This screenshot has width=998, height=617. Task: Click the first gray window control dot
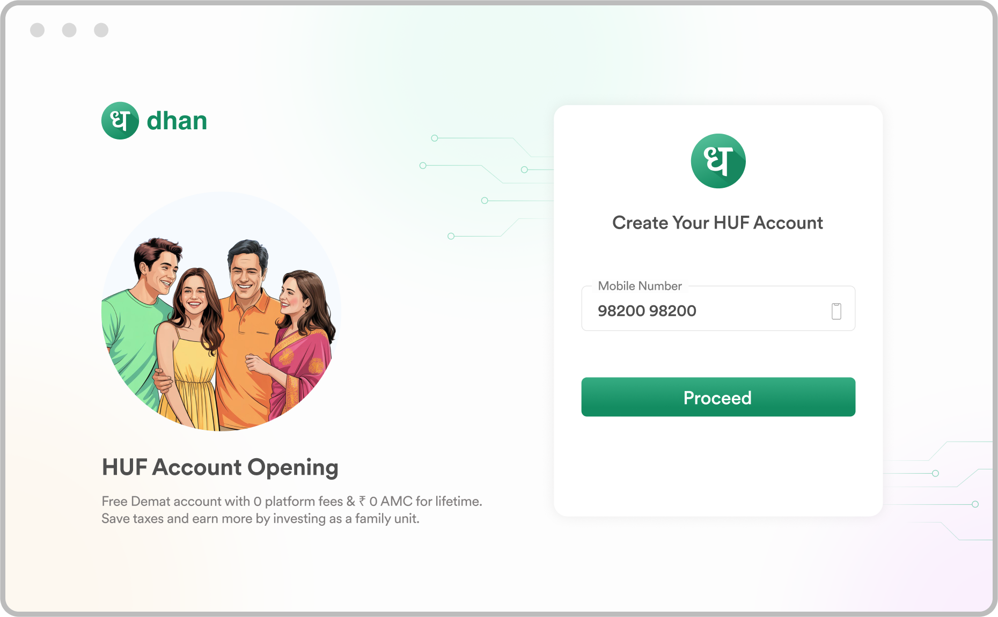click(x=38, y=30)
